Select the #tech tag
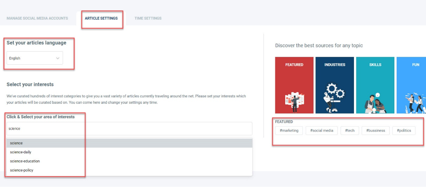The image size is (426, 189). 350,130
